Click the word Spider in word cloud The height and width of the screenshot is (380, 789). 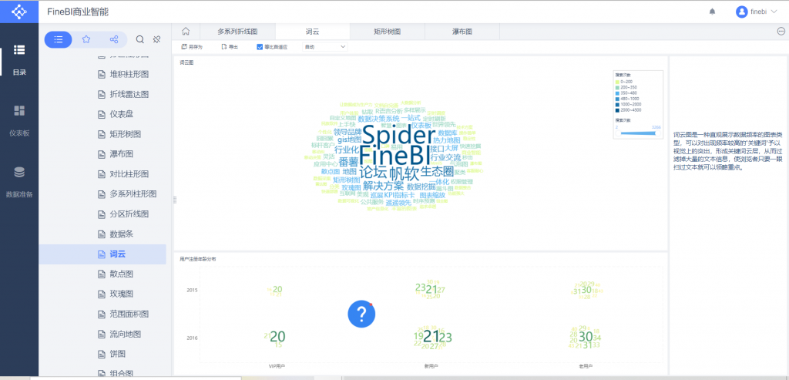[398, 136]
